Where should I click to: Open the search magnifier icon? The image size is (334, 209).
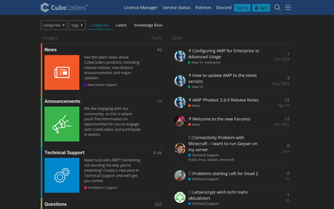277,7
